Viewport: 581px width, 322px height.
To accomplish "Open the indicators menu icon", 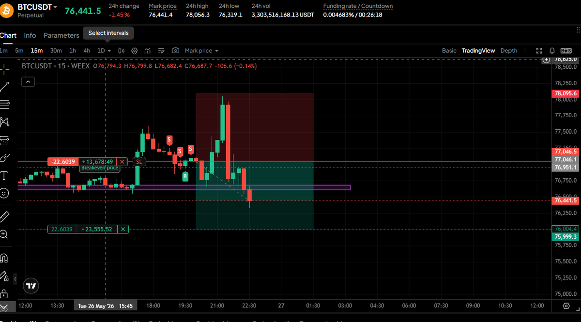I will [148, 50].
